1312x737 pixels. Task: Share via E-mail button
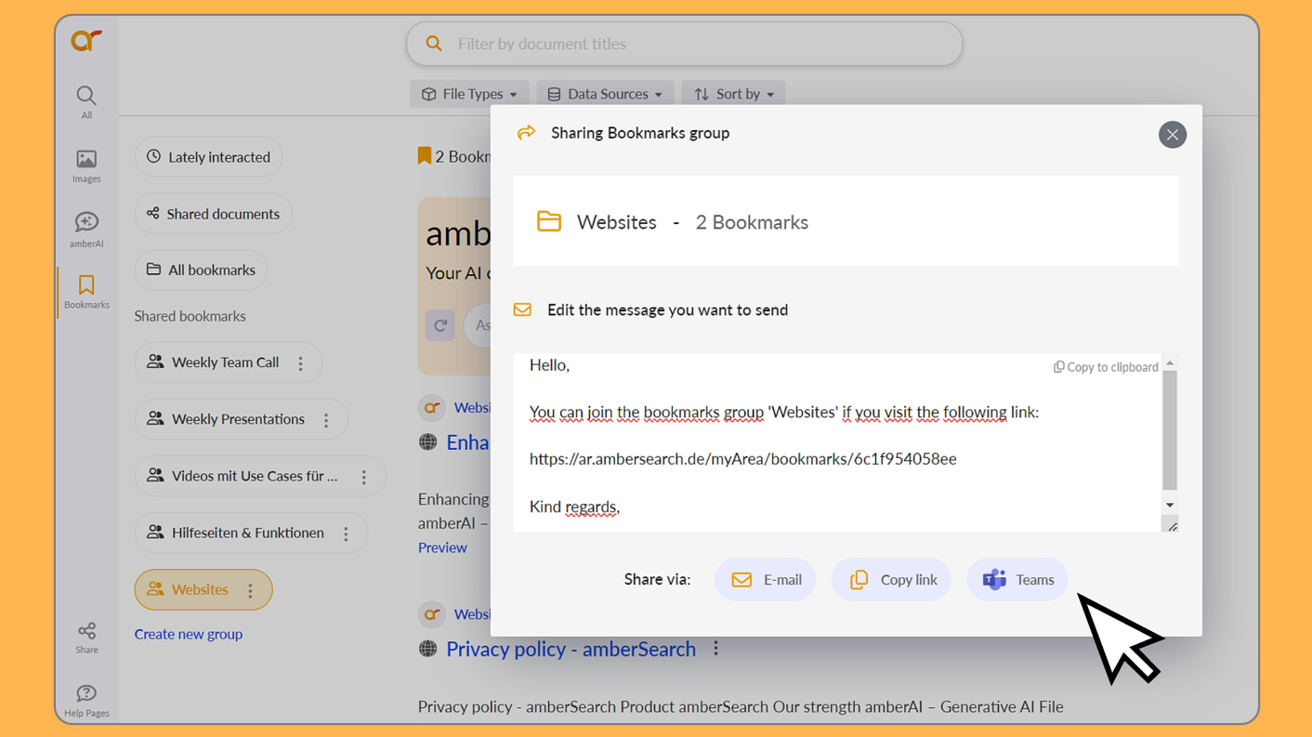pyautogui.click(x=765, y=580)
